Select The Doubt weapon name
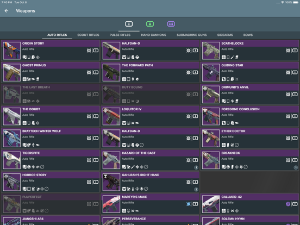This screenshot has height=225, width=300. [31, 109]
